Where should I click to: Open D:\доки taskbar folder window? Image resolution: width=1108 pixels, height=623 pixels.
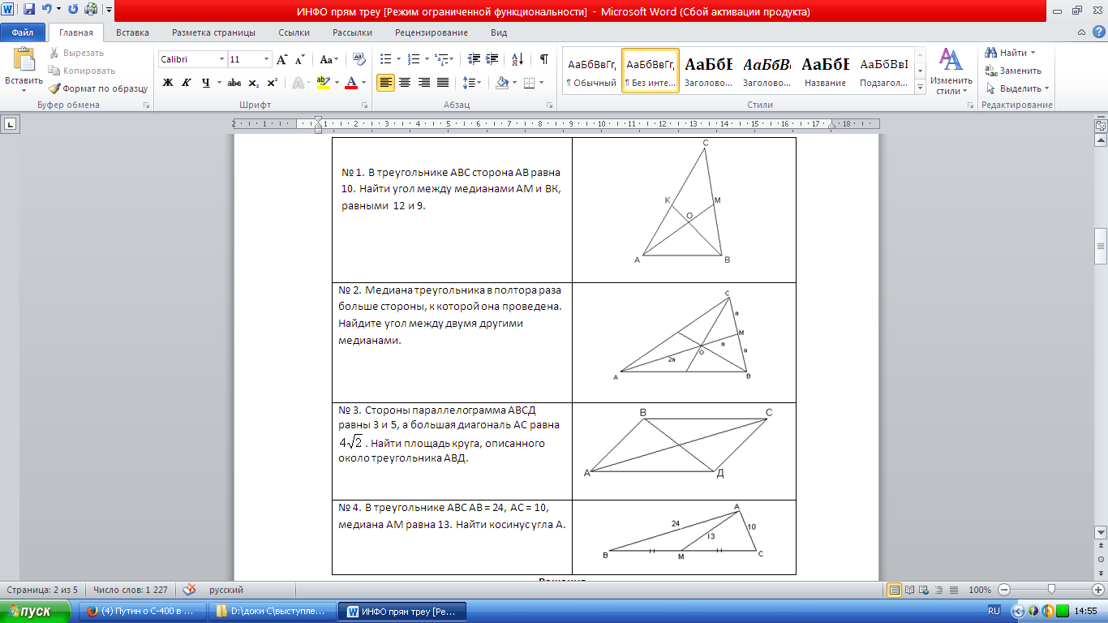click(272, 611)
